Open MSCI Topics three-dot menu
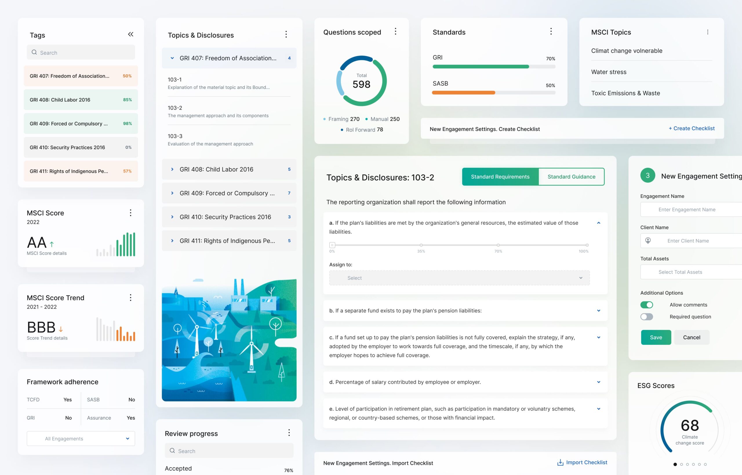This screenshot has width=742, height=475. [x=708, y=32]
